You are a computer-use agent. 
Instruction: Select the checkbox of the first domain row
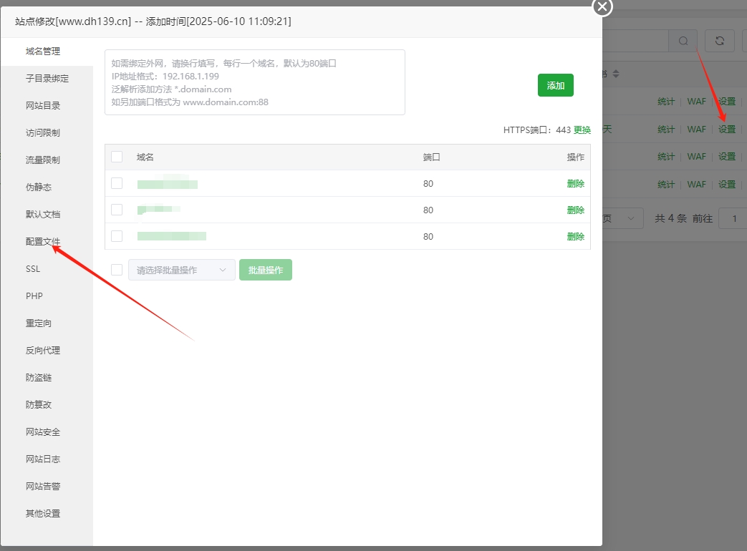pyautogui.click(x=116, y=183)
